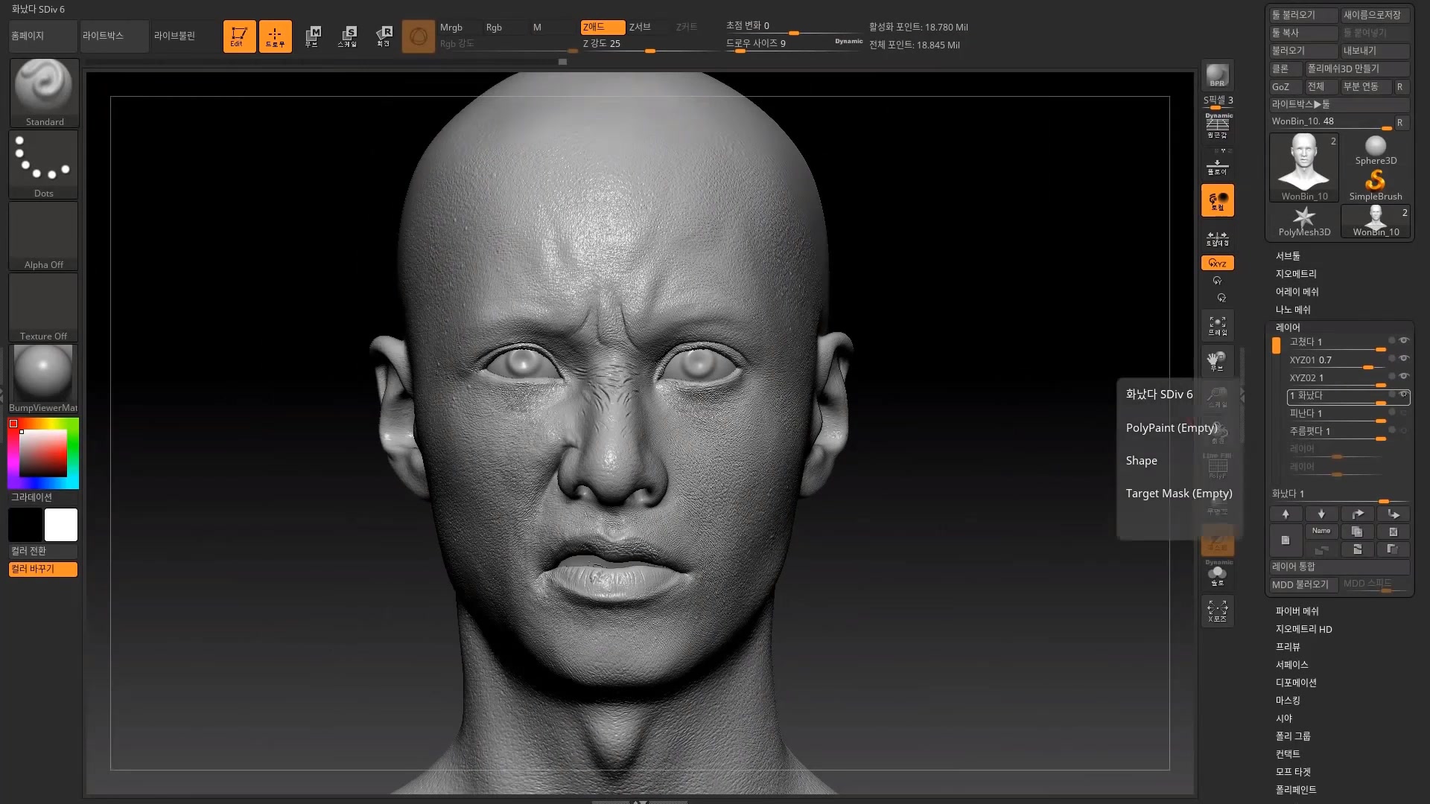Expand the 서브툴 palette section
1430x804 pixels.
pos(1288,256)
